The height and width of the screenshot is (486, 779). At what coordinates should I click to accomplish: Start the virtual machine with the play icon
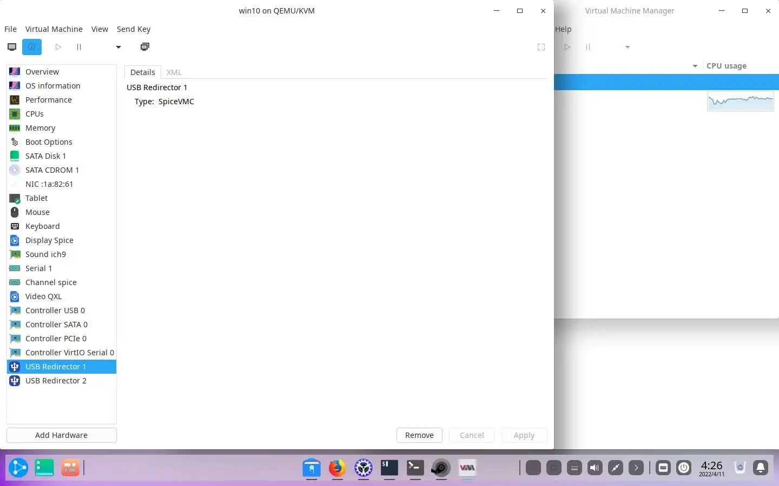point(58,47)
